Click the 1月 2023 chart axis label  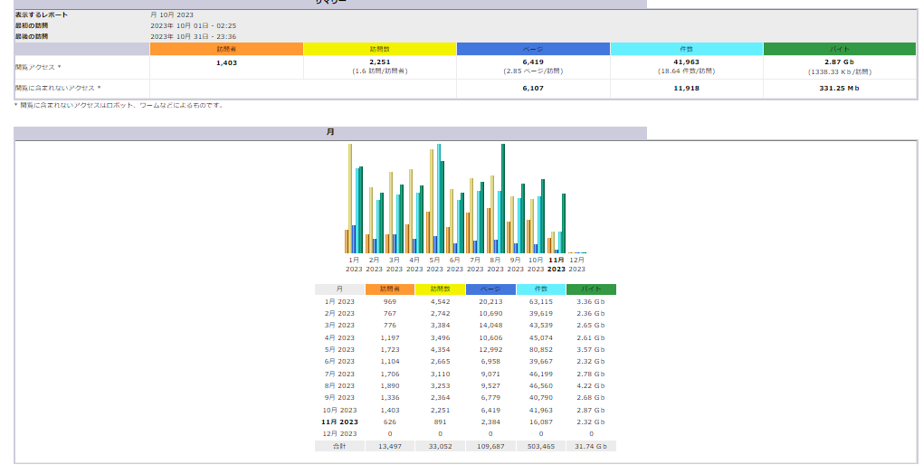[x=354, y=264]
